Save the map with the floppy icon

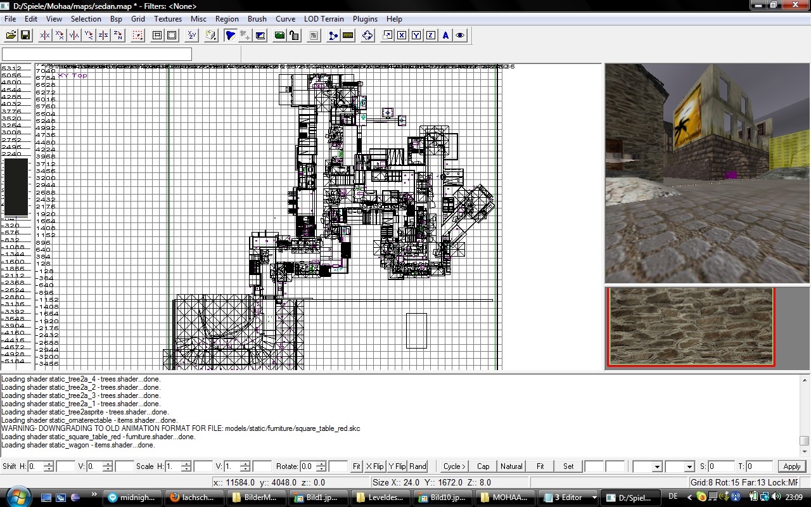[26, 35]
